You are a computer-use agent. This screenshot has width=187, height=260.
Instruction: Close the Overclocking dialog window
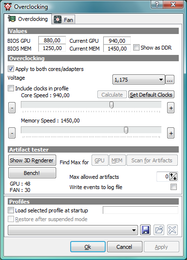tap(173, 4)
